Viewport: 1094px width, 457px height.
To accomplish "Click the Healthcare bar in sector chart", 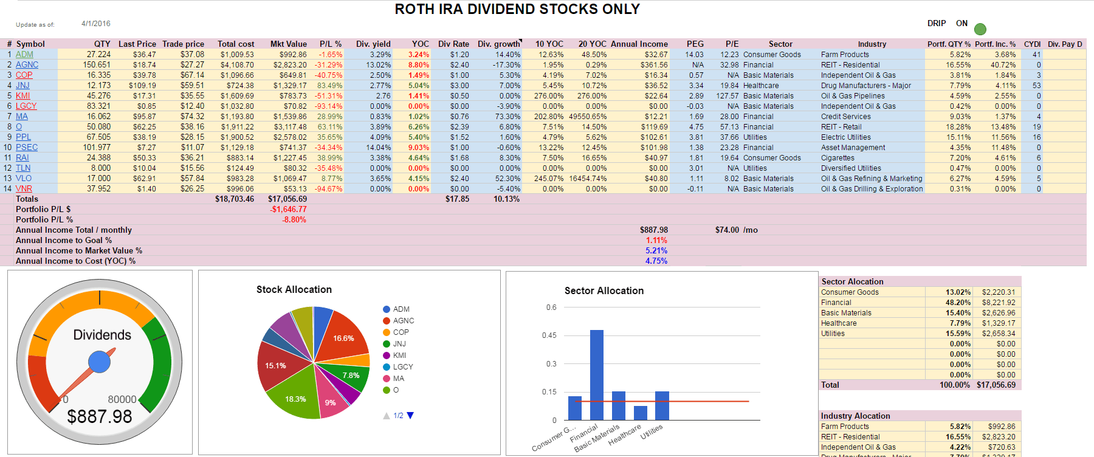I will tap(641, 413).
